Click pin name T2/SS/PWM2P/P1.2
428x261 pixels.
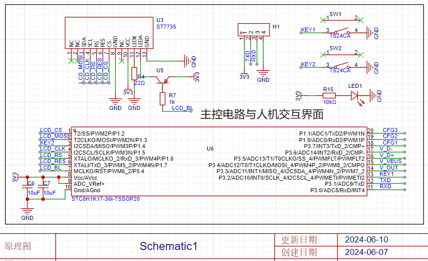tap(99, 134)
